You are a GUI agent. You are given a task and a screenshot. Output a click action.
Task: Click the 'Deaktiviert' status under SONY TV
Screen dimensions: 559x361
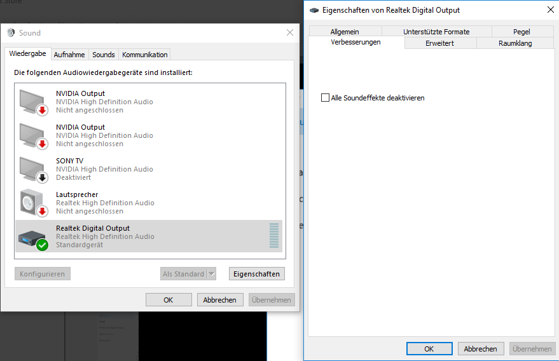(x=73, y=177)
